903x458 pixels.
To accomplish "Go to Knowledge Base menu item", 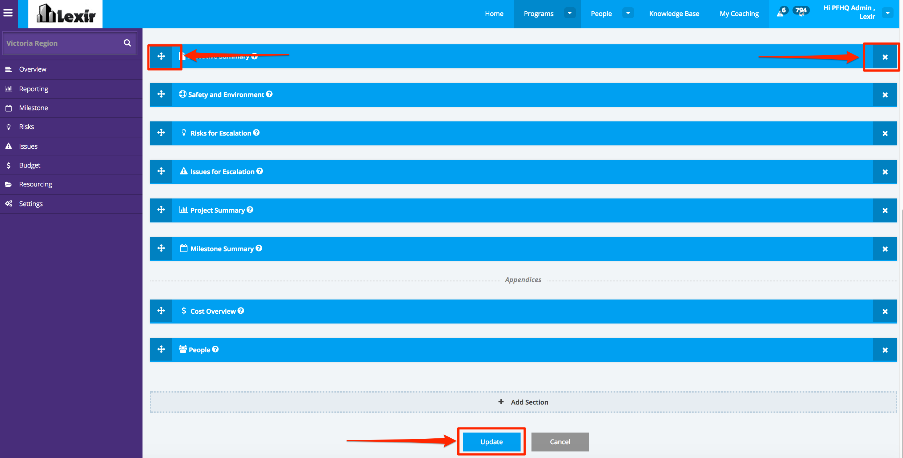I will (x=674, y=14).
